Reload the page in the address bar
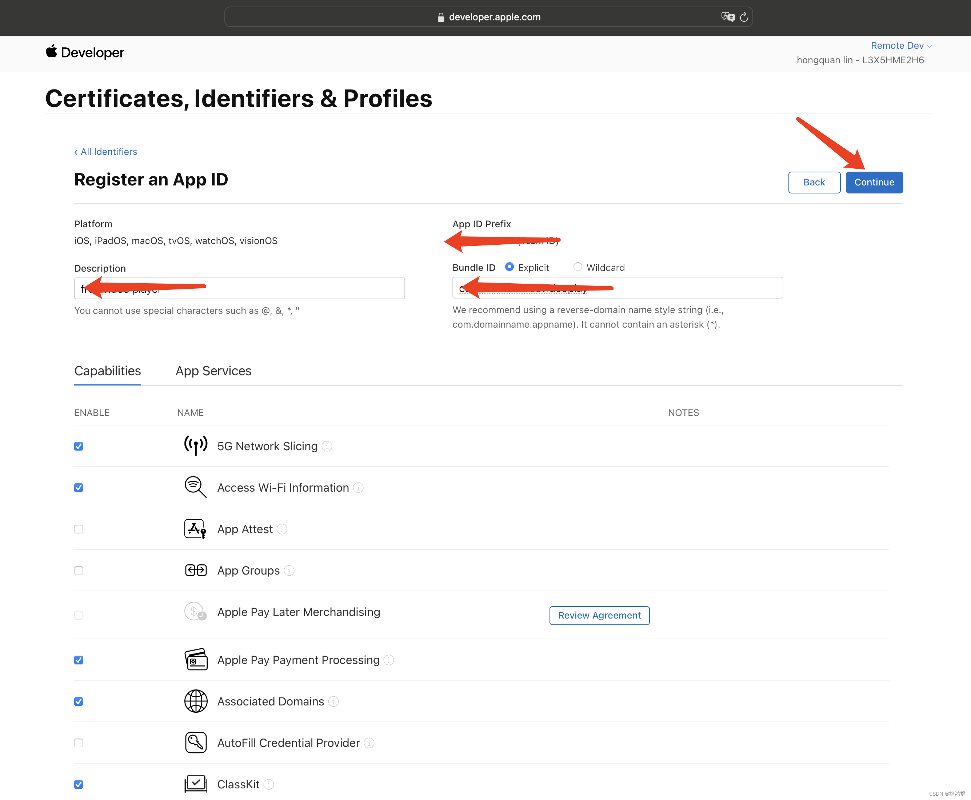 pos(744,17)
